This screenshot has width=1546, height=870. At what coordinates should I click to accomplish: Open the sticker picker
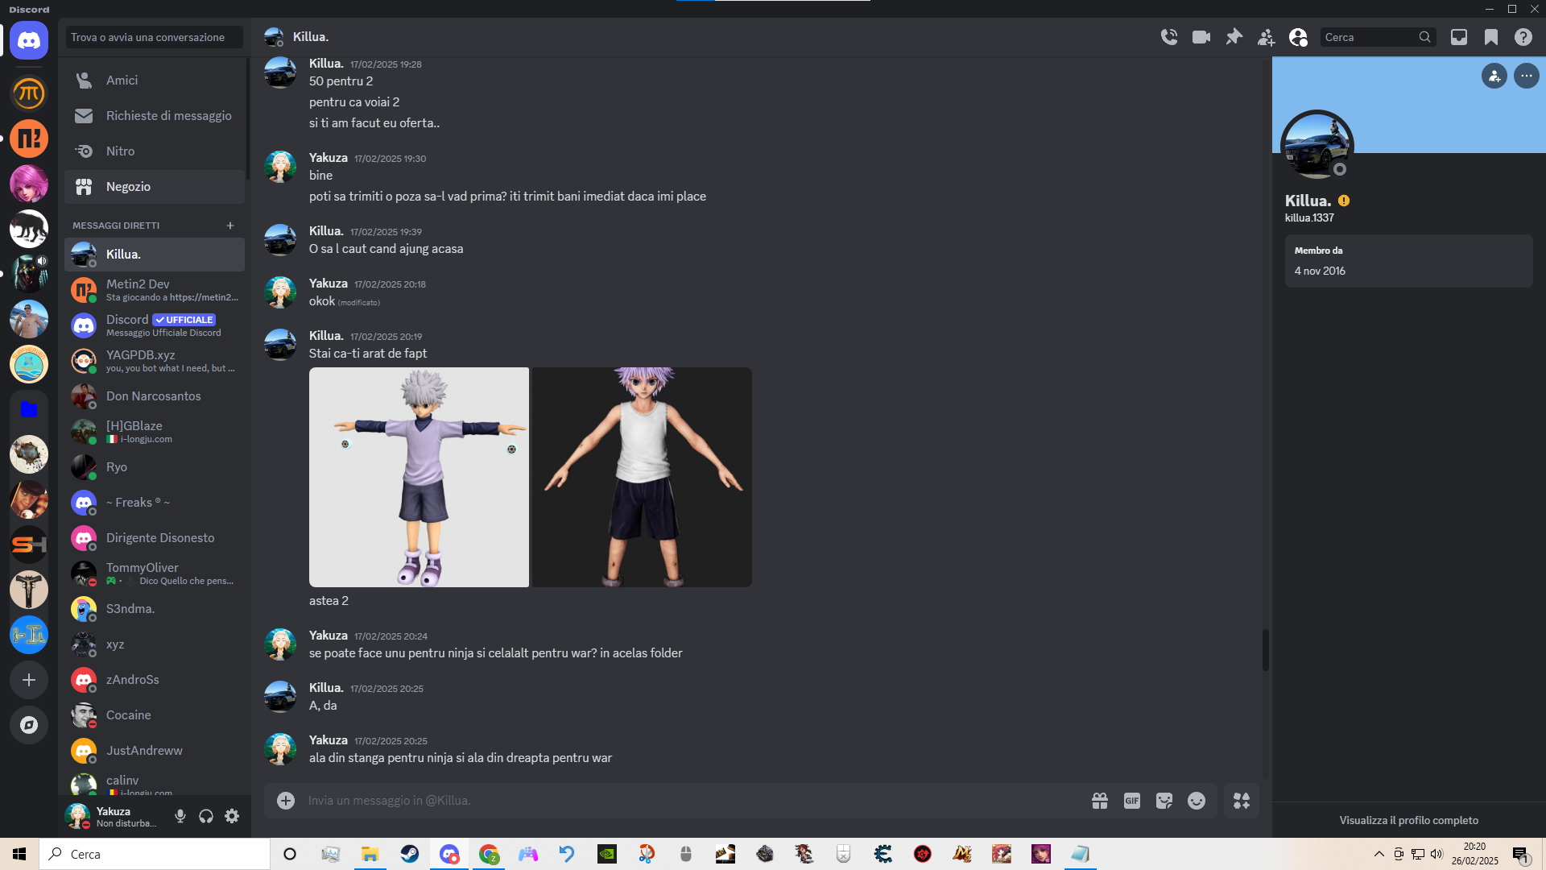[x=1164, y=801]
